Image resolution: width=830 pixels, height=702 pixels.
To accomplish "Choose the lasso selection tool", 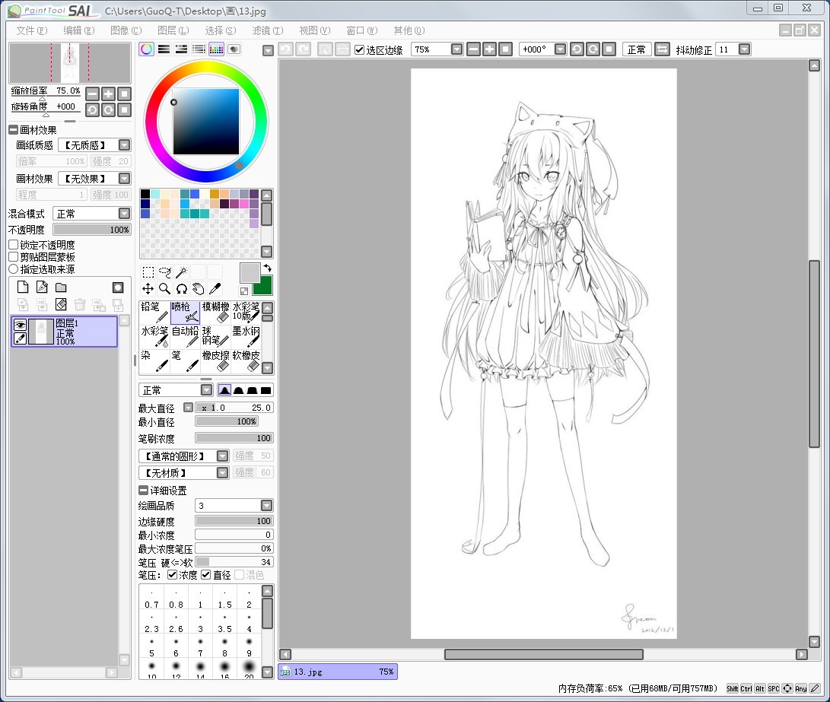I will [x=165, y=272].
